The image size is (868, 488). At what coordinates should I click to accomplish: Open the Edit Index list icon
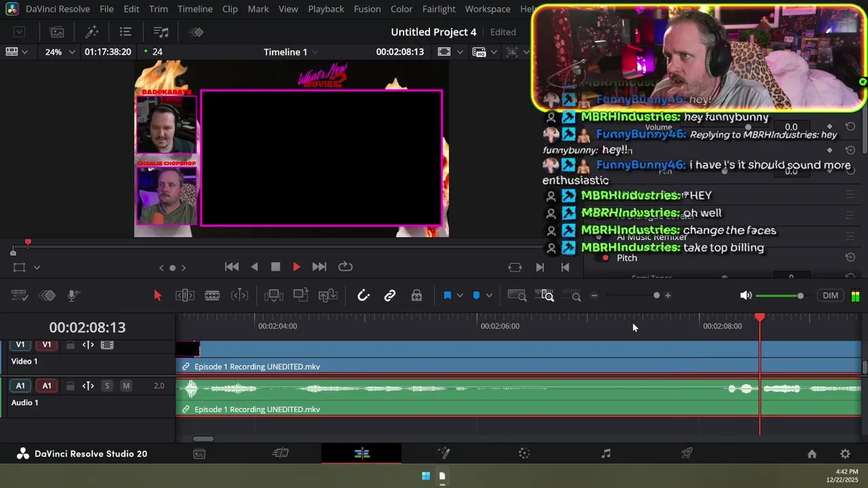coord(125,32)
